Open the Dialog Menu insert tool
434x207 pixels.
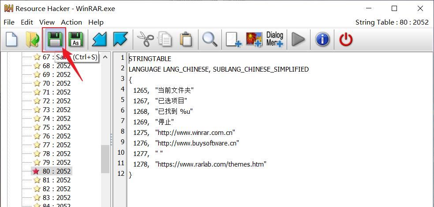pos(275,40)
